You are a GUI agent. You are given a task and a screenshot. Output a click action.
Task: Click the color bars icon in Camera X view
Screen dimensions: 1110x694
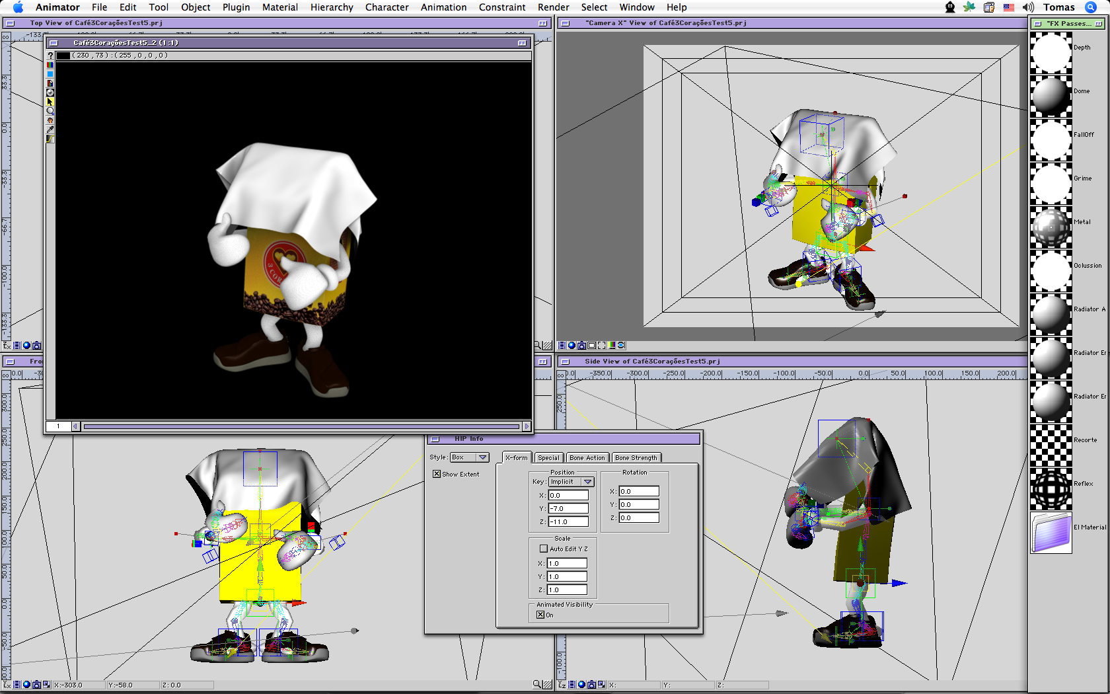click(x=612, y=346)
